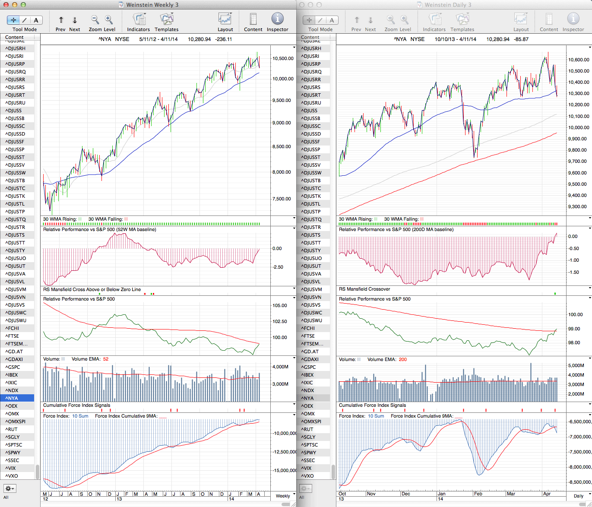
Task: Click the Content column header in Weekly sidebar
Action: coord(15,38)
